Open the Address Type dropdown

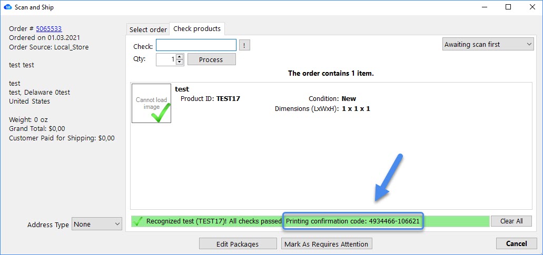(x=96, y=224)
